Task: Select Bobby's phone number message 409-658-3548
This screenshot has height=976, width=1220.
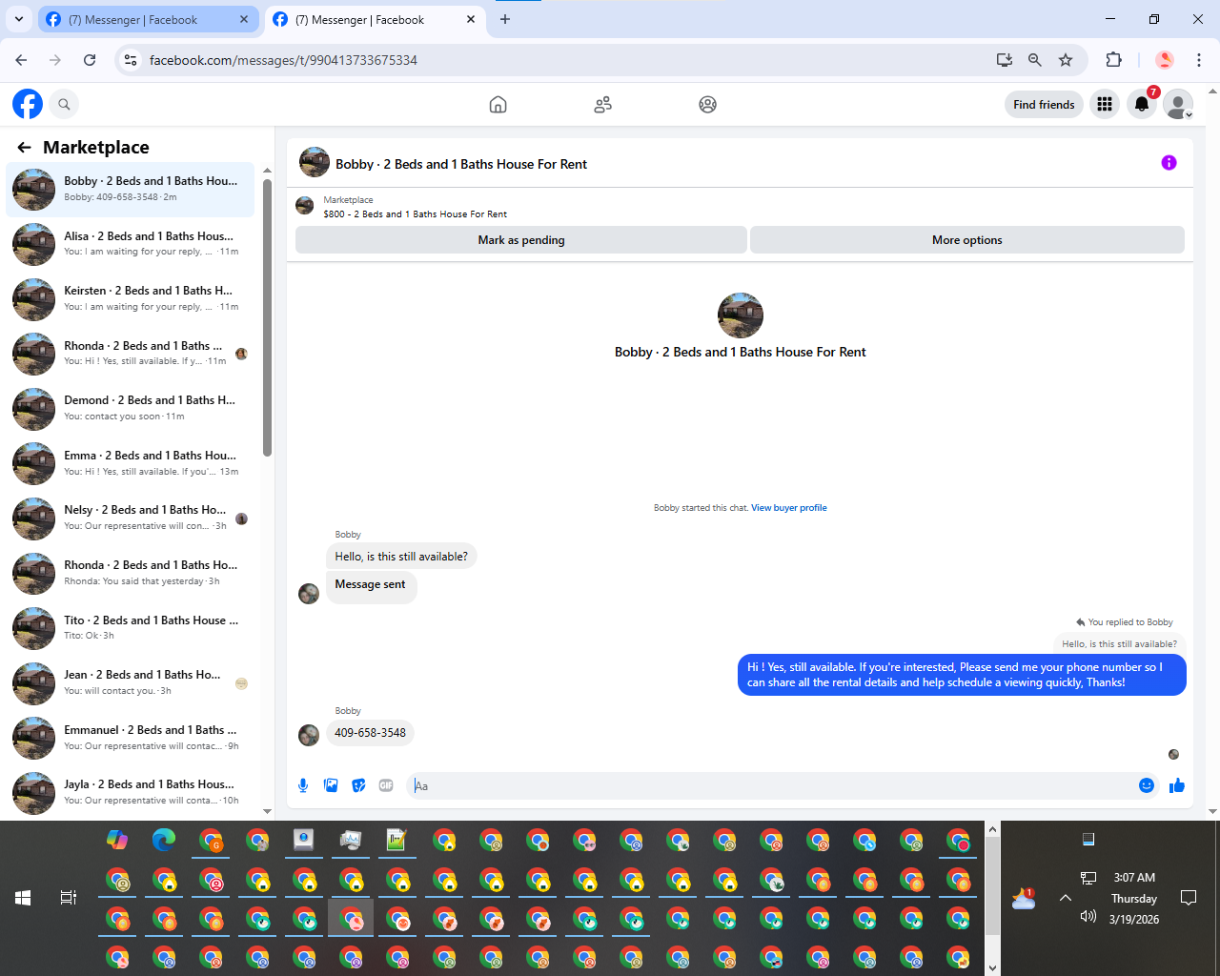Action: [370, 733]
